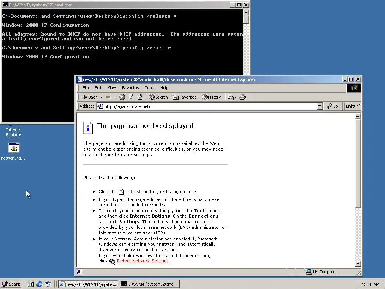Expand the Mail button dropdown arrow
Screen dimensions: 385x289
click(235, 97)
